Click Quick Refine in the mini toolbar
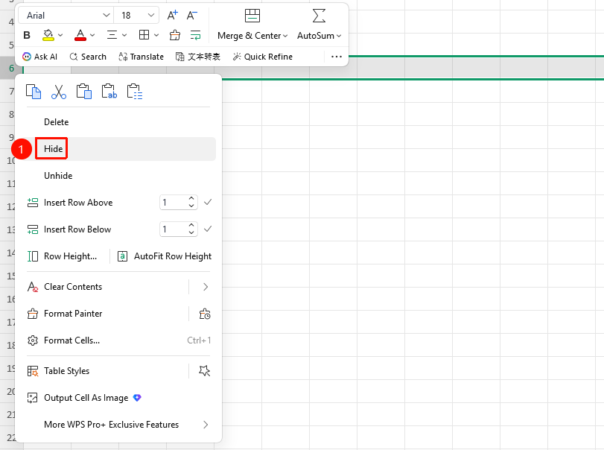Image resolution: width=604 pixels, height=450 pixels. pyautogui.click(x=263, y=57)
